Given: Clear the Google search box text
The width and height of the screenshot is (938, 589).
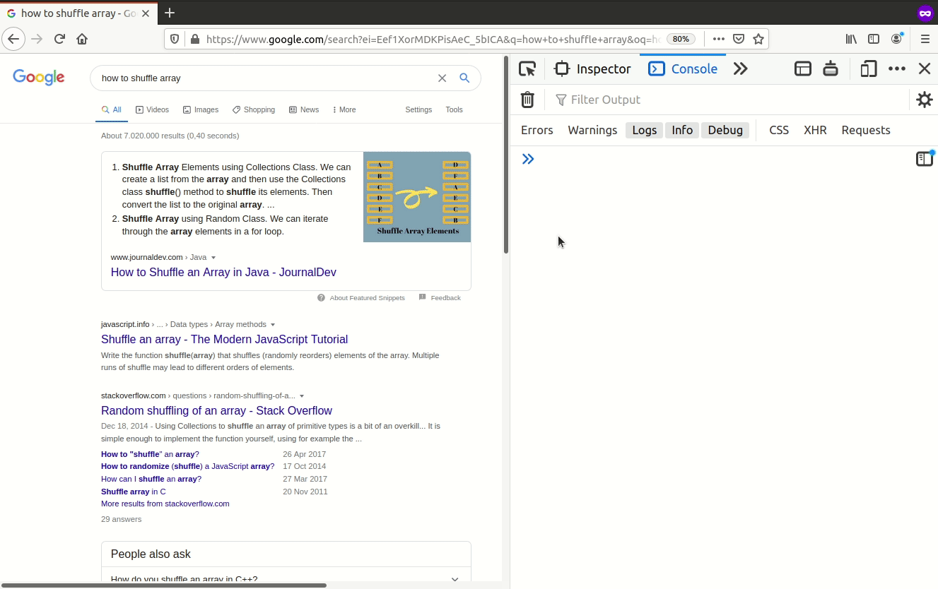Looking at the screenshot, I should (442, 78).
